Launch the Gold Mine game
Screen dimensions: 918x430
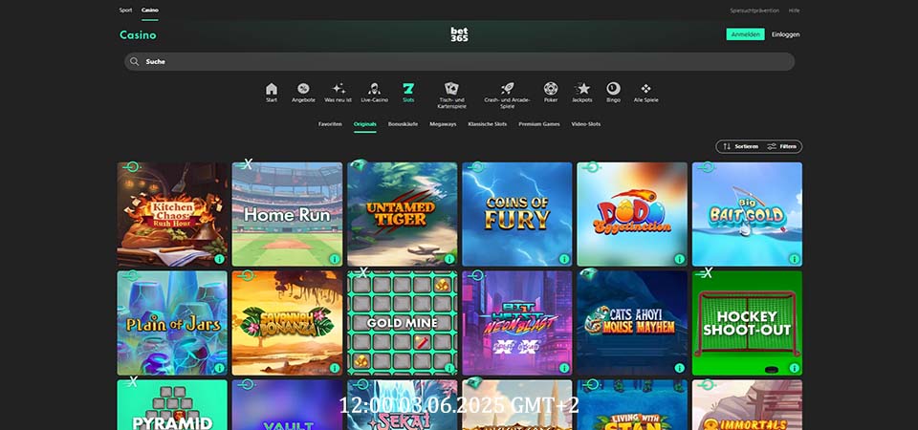pos(402,323)
